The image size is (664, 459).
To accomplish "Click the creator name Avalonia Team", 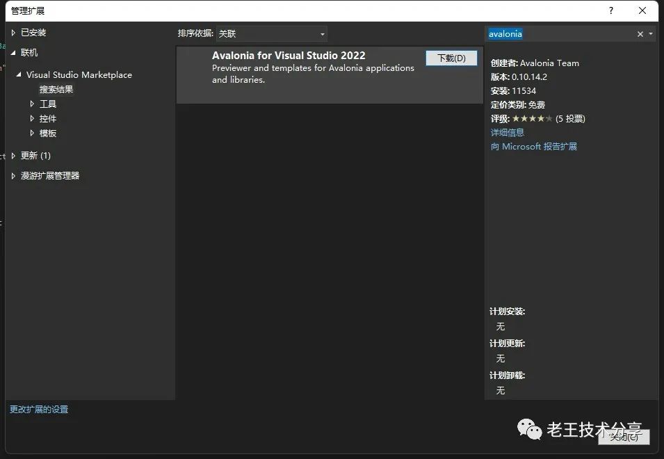I will pyautogui.click(x=550, y=63).
